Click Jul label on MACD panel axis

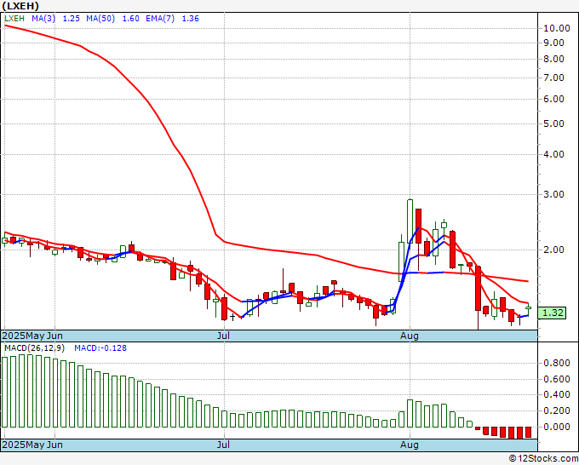[x=223, y=445]
